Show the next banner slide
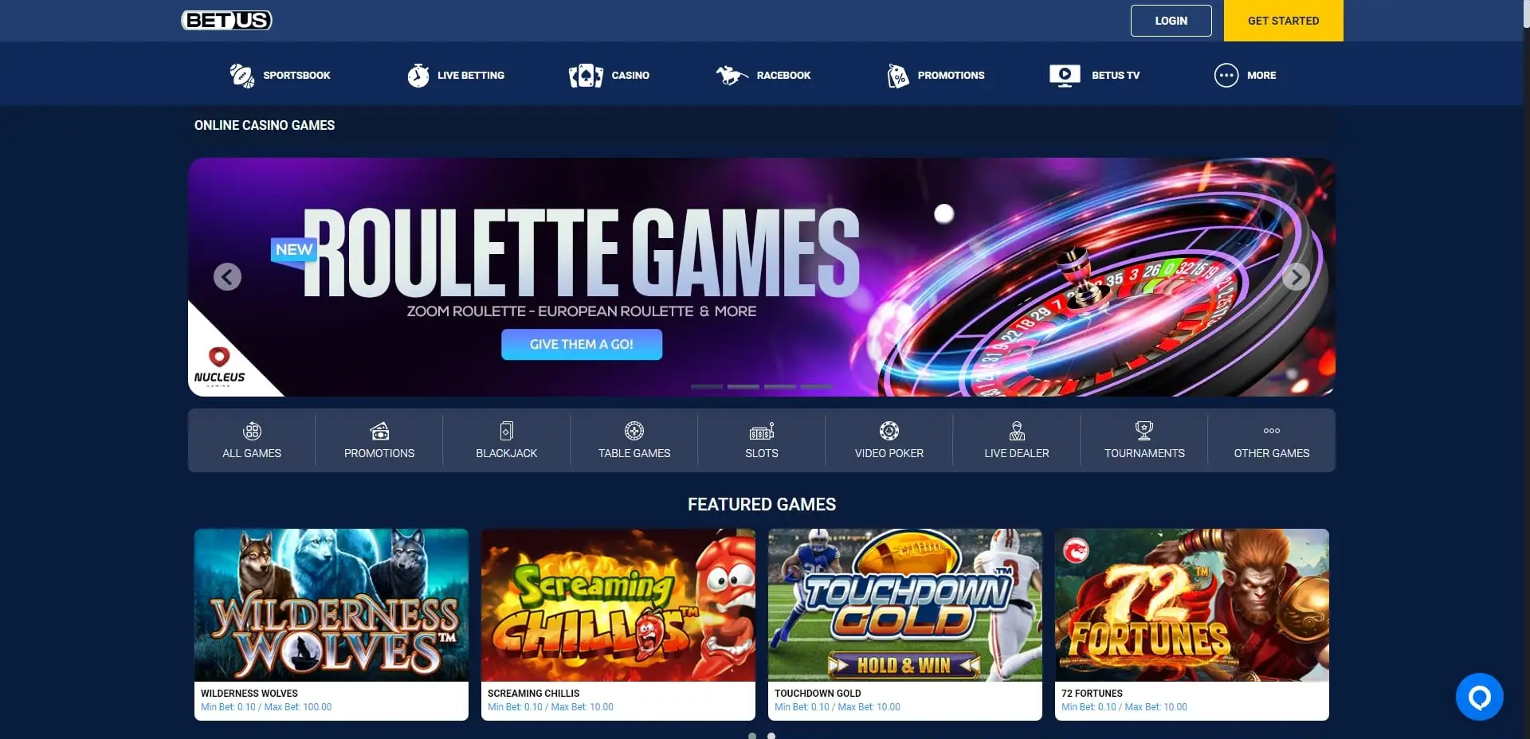 1296,276
